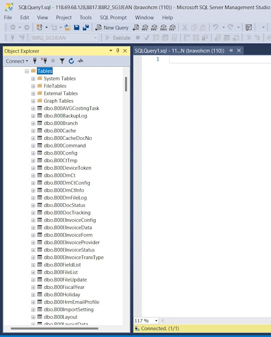
Task: Click the Redo icon
Action: pyautogui.click(x=230, y=27)
